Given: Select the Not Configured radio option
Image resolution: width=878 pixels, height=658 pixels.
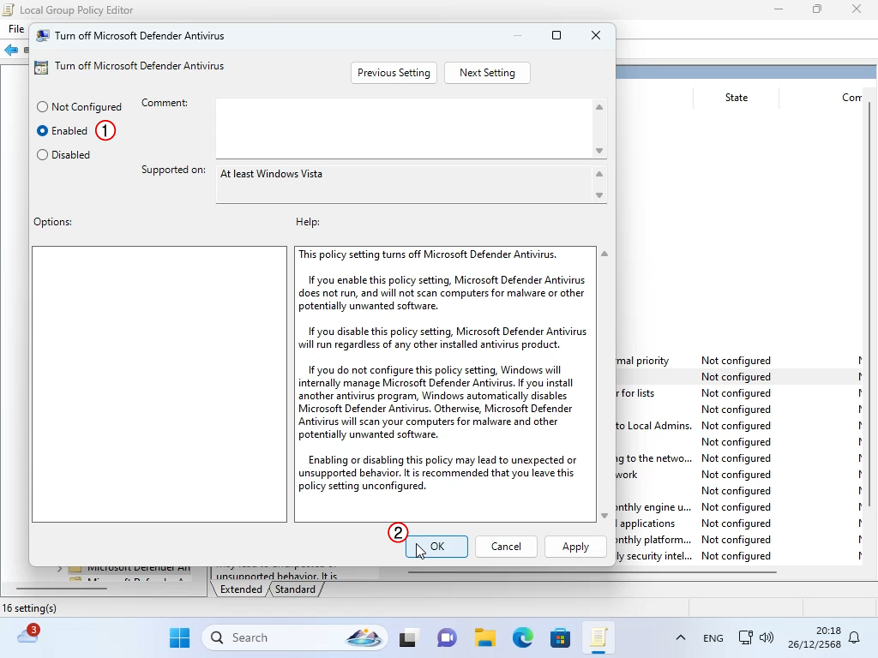Looking at the screenshot, I should click(x=43, y=107).
